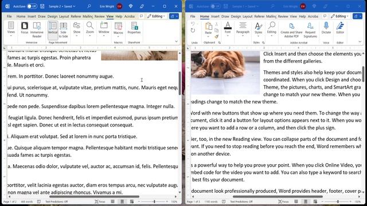
Task: Toggle AutoSave switch in Sample 2 window
Action: coord(32,6)
